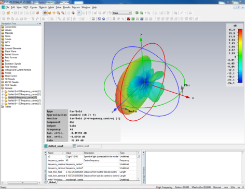The width and height of the screenshot is (245, 189).
Task: Click the green icon with magnifier
Action: pyautogui.click(x=141, y=13)
